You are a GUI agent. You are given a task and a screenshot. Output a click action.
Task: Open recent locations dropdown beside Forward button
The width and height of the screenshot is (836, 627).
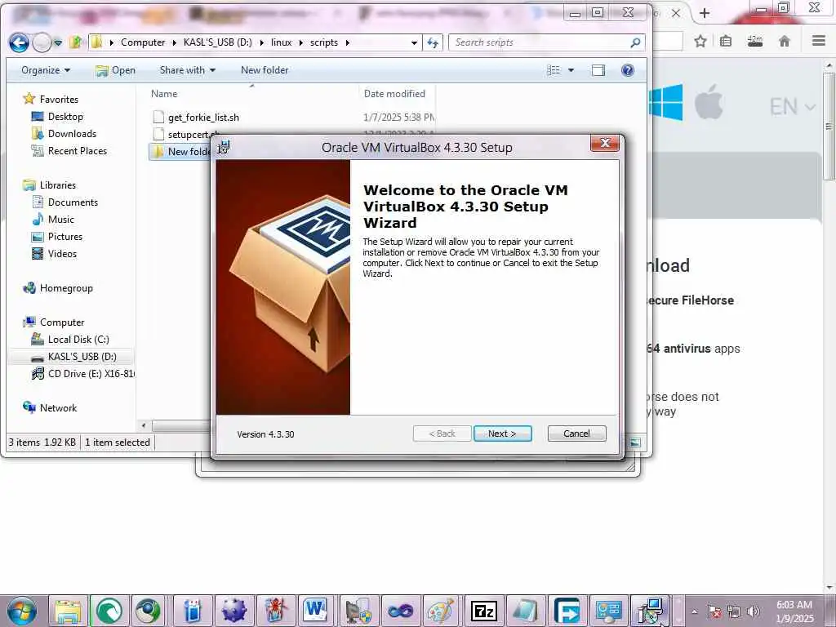pyautogui.click(x=58, y=42)
